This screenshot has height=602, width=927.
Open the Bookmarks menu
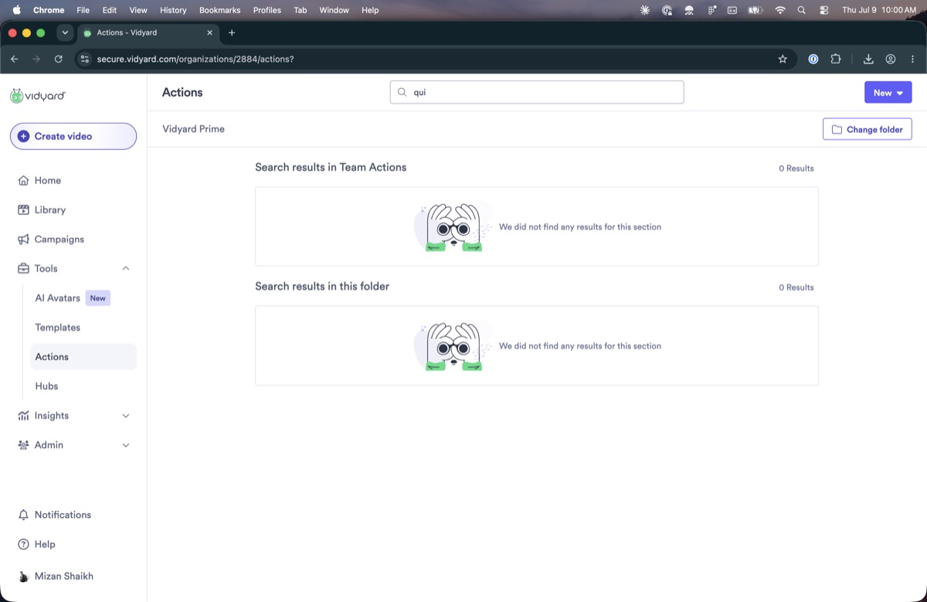pos(219,10)
